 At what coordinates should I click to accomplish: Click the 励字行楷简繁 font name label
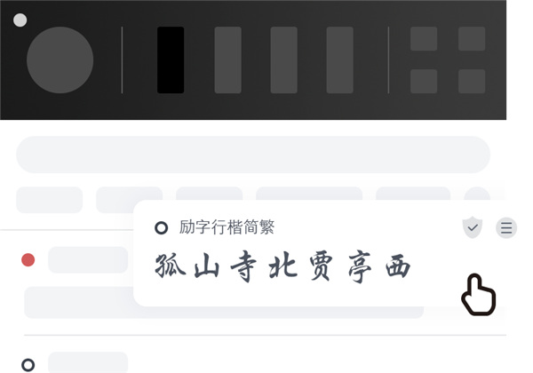click(x=227, y=227)
